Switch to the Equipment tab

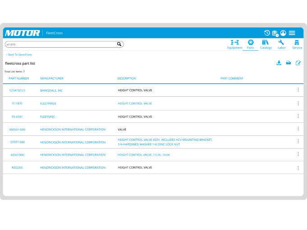click(234, 44)
